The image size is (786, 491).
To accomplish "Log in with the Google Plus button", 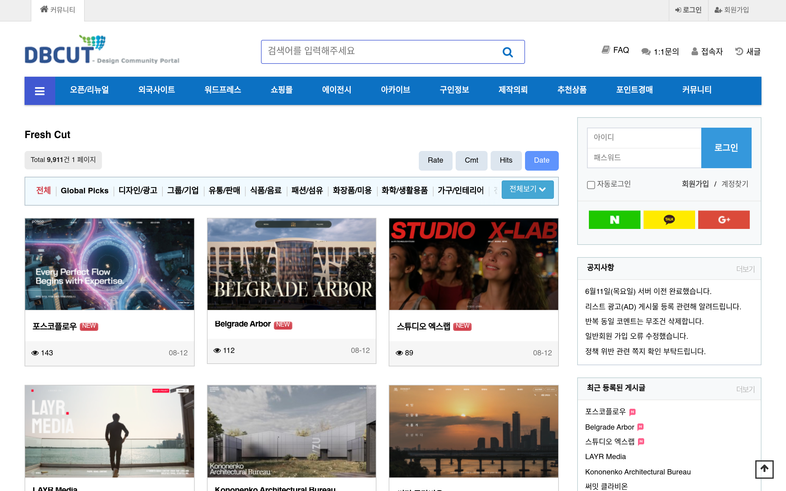I will click(724, 220).
